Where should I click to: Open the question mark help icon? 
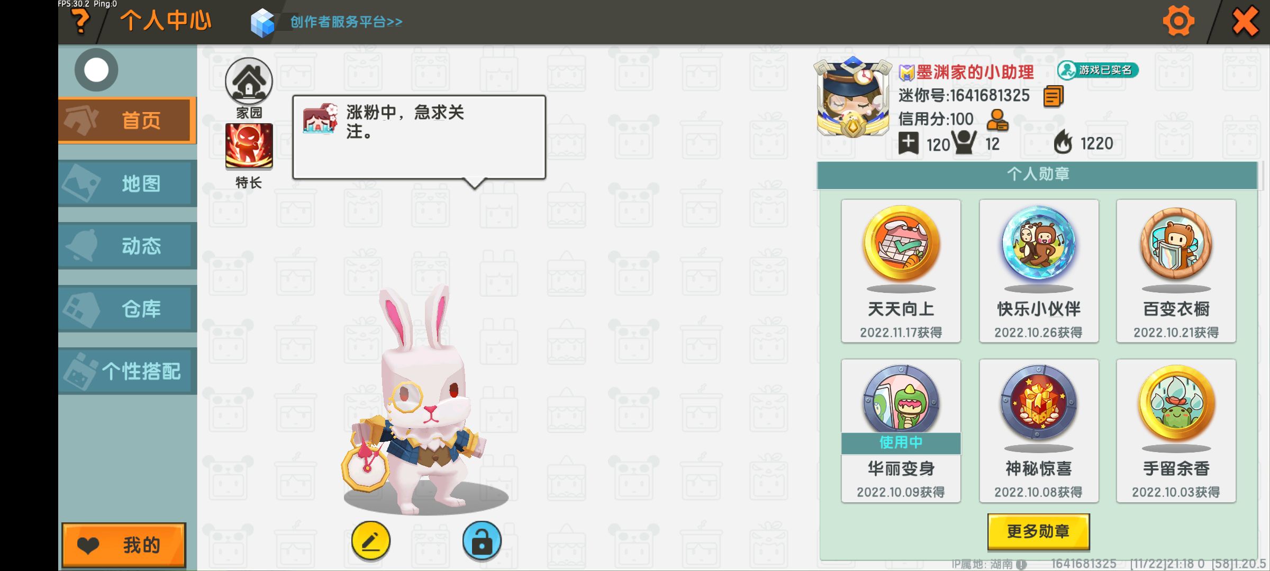click(x=80, y=23)
